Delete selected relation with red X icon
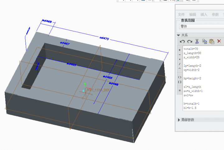Image resolution: width=224 pixels, height=150 pixels. coord(219,41)
